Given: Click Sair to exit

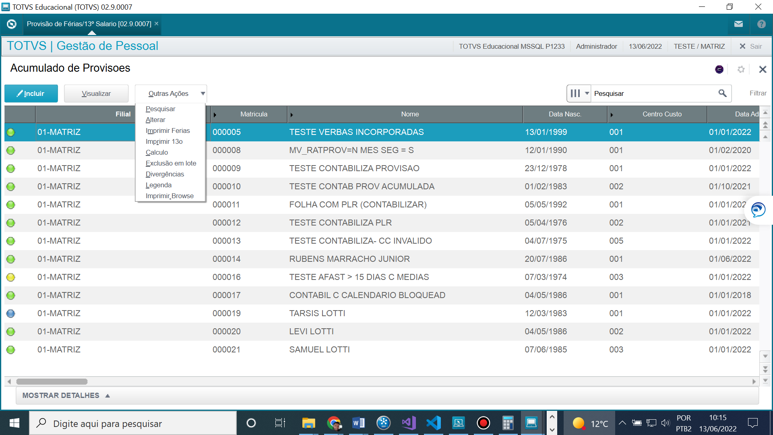Looking at the screenshot, I should (756, 46).
